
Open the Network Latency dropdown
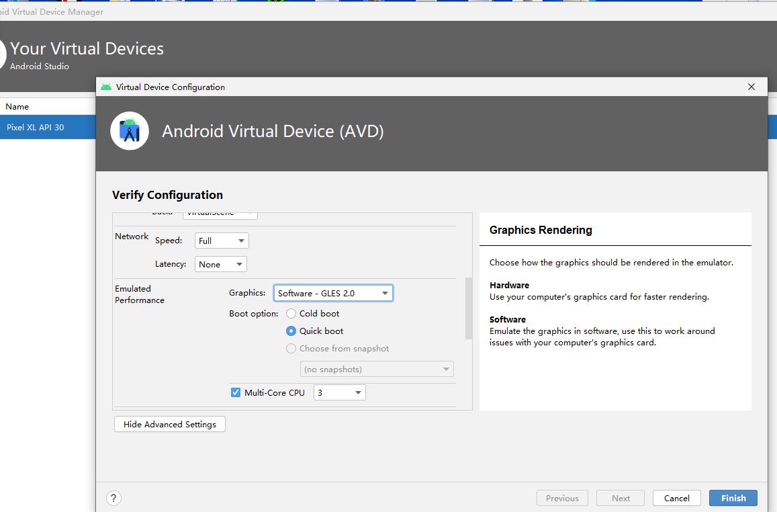click(x=220, y=265)
